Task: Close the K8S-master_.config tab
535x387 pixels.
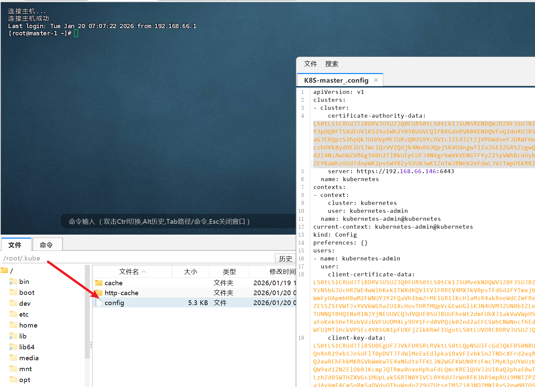Action: (376, 80)
